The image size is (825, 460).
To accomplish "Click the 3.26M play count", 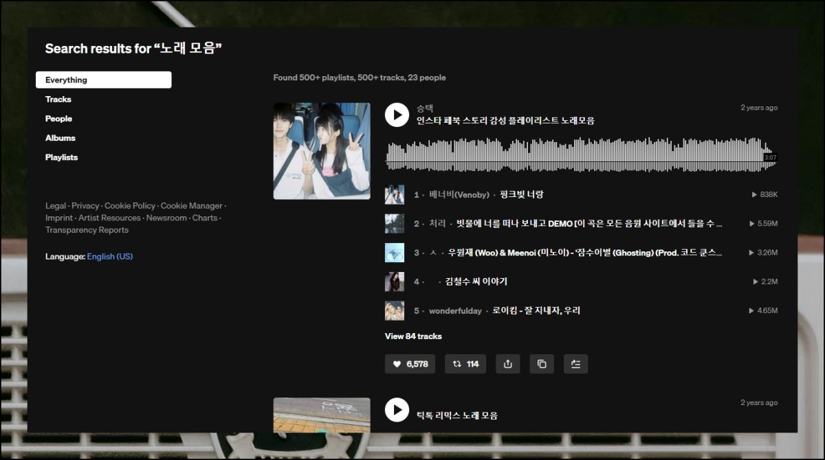I will pos(763,253).
